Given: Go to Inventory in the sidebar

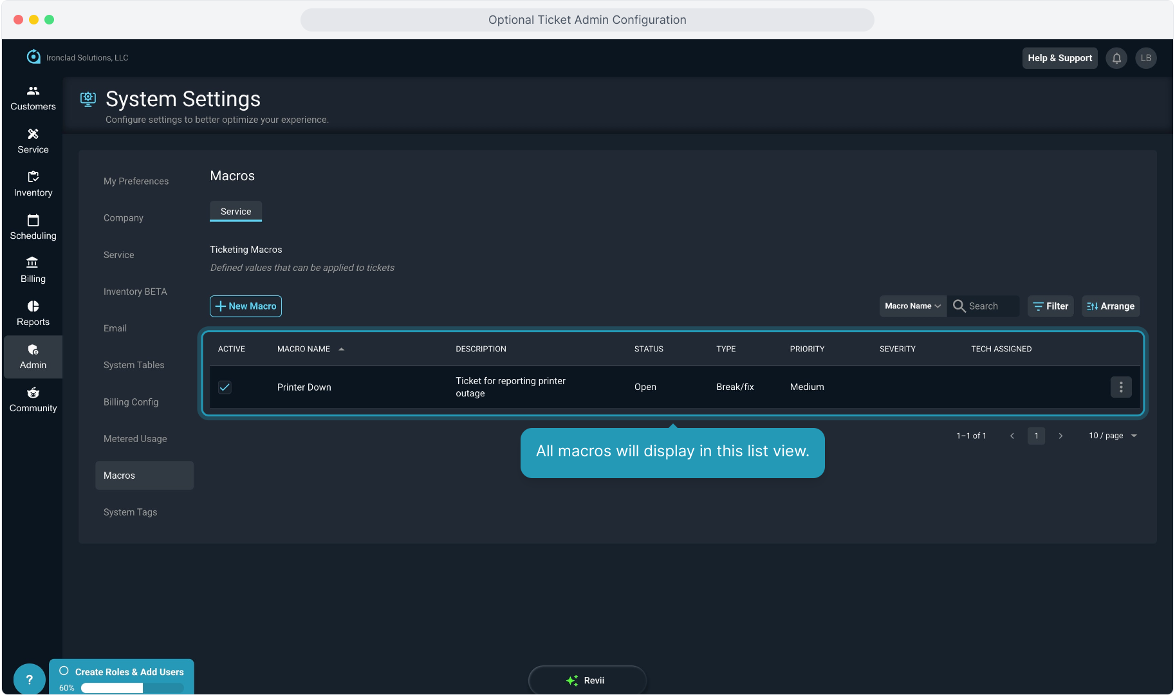Looking at the screenshot, I should point(33,184).
